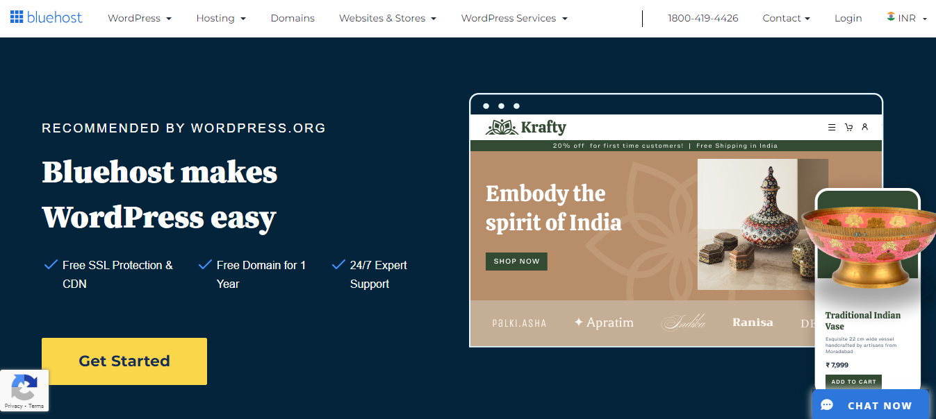Call the 1800-419-4426 phone link
Viewport: 936px width, 419px height.
[x=703, y=18]
